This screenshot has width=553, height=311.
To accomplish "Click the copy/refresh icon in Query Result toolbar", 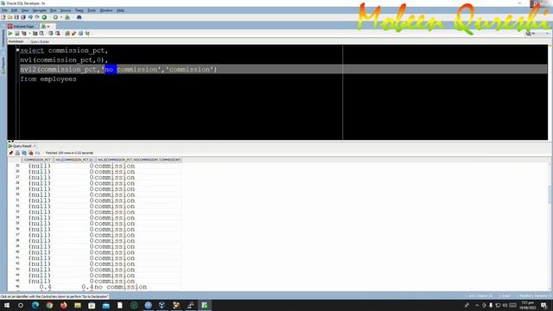I will pyautogui.click(x=24, y=153).
